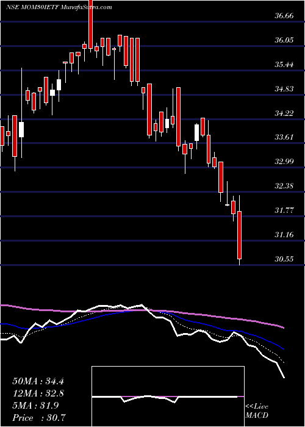
Task: Click the 12MA : 32.8 reading
Action: pyautogui.click(x=38, y=393)
